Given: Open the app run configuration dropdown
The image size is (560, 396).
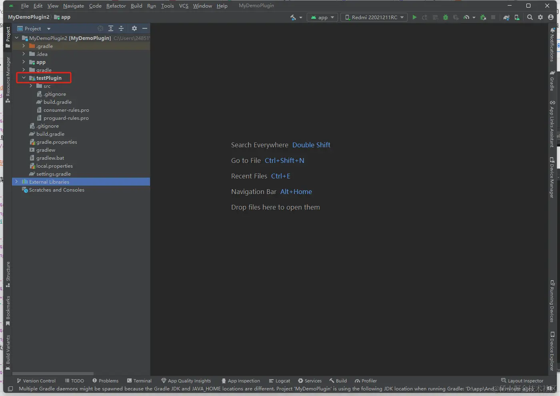Looking at the screenshot, I should 322,17.
